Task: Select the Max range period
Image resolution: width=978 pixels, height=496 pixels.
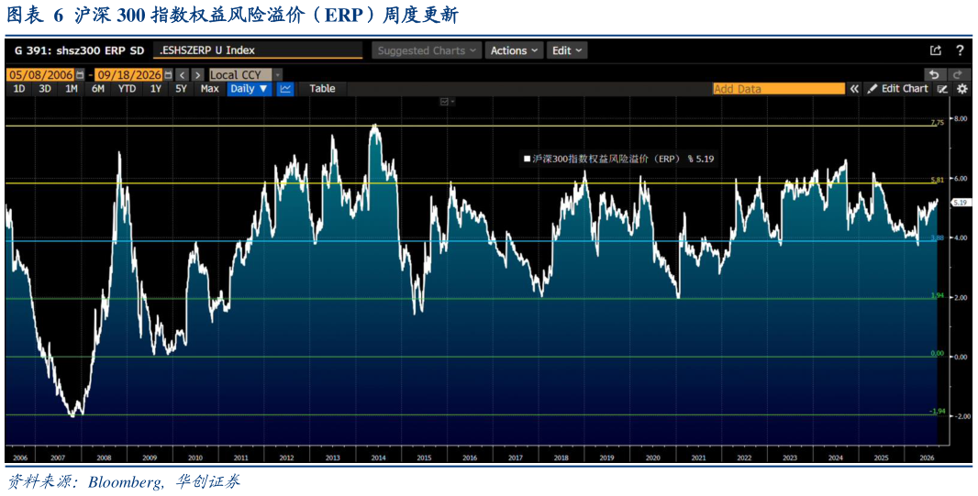Action: [x=209, y=89]
